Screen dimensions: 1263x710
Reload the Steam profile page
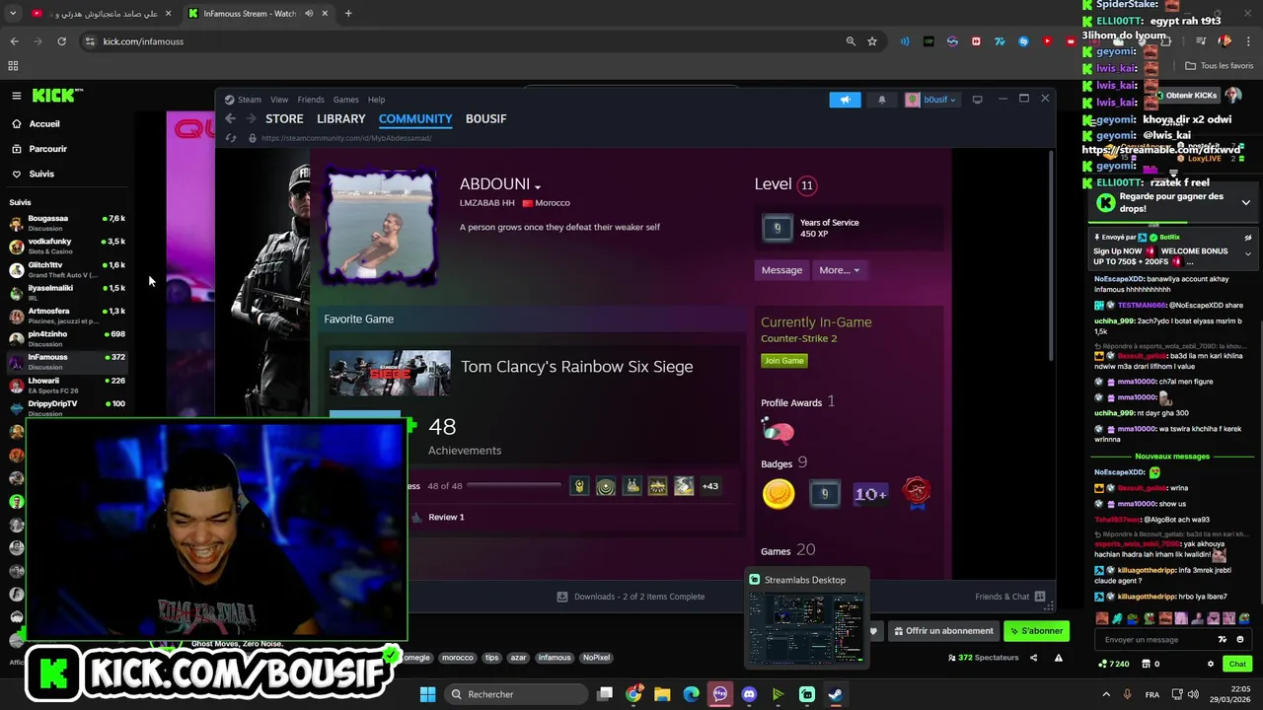coord(231,138)
